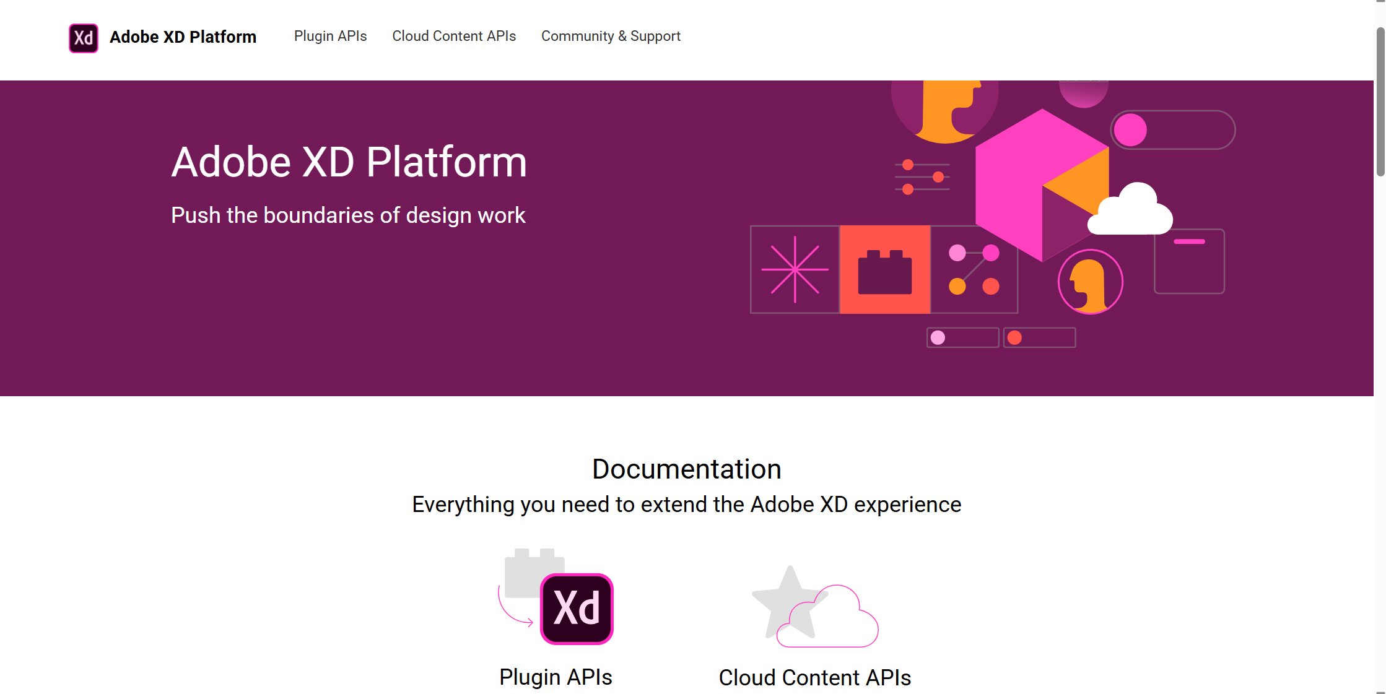The image size is (1386, 694).
Task: Open the Cloud Content APIs card title
Action: click(814, 677)
